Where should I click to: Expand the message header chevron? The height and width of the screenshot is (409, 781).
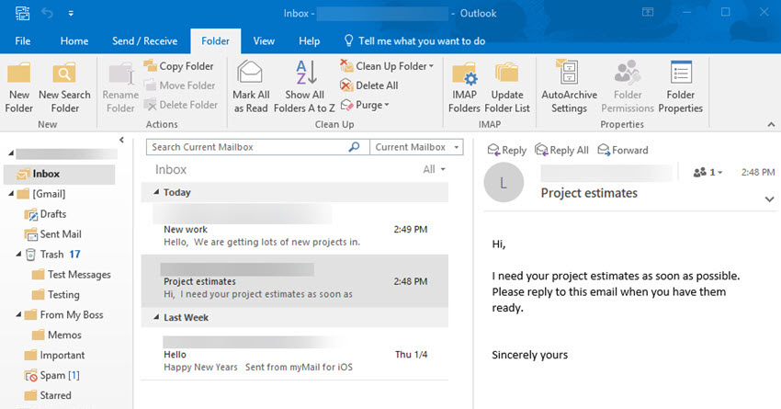[770, 199]
